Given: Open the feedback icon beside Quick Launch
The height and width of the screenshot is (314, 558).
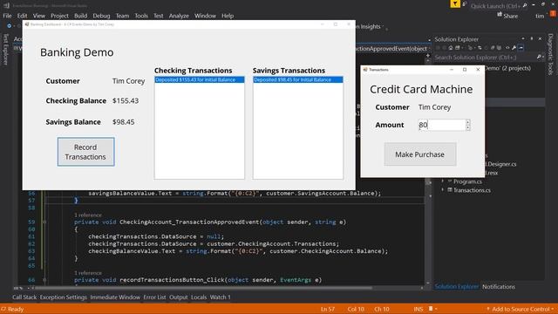Looking at the screenshot, I should pyautogui.click(x=465, y=4).
